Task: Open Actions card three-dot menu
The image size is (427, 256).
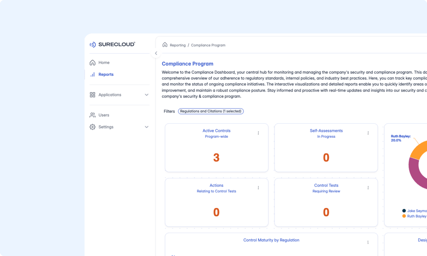Action: tap(258, 188)
